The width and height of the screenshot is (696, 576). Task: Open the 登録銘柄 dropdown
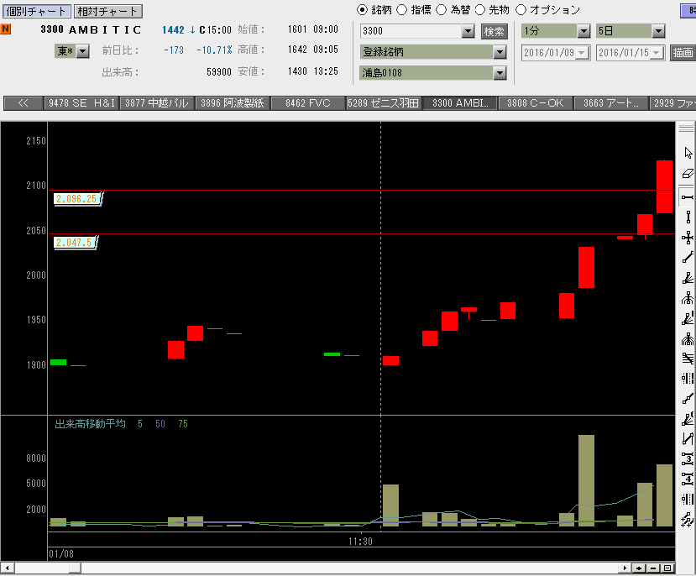click(500, 52)
